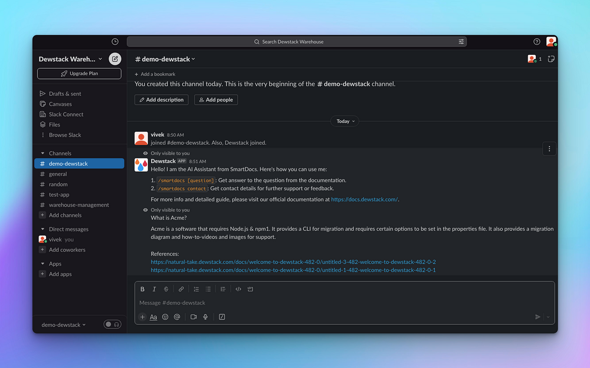The image size is (590, 368).
Task: Open the Today date dropdown
Action: click(345, 121)
